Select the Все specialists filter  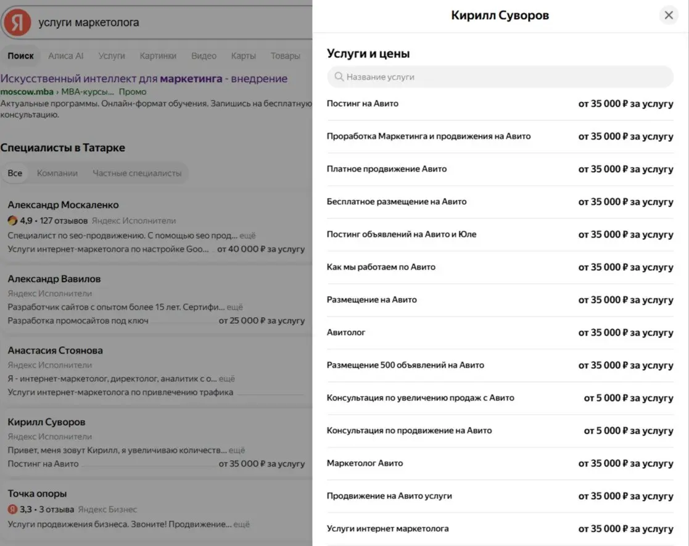click(15, 173)
